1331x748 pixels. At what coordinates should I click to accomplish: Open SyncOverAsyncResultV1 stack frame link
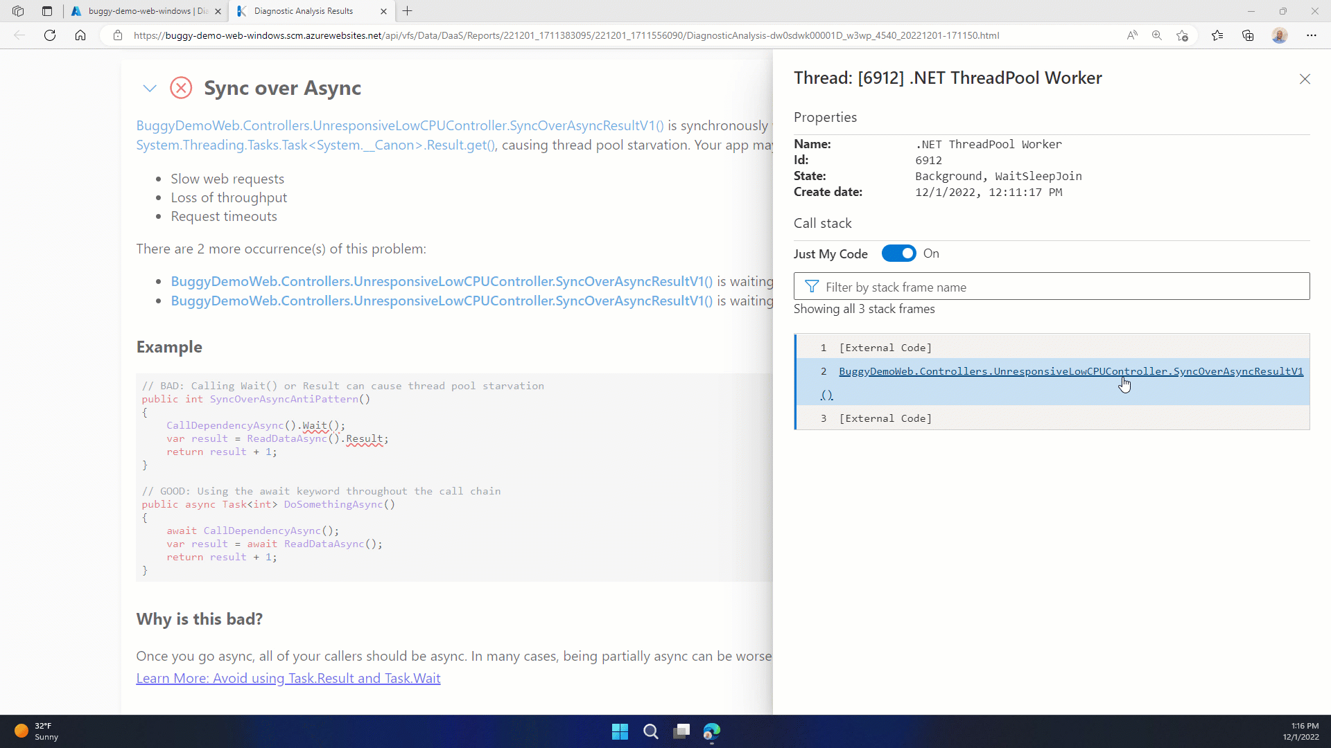pos(1070,372)
